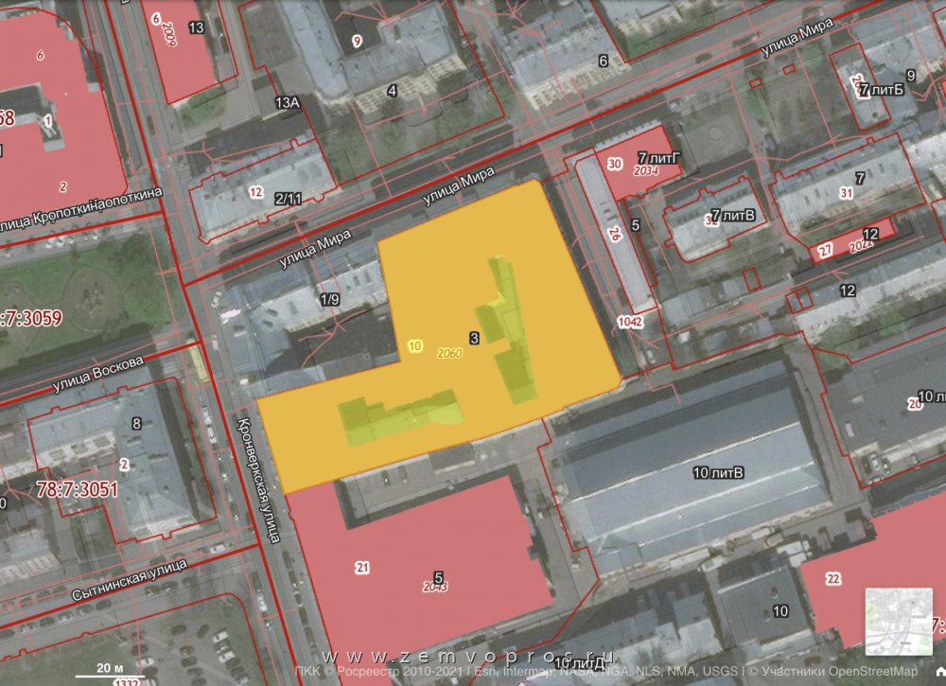Click the 2/11 building label
This screenshot has width=946, height=686.
click(x=288, y=199)
